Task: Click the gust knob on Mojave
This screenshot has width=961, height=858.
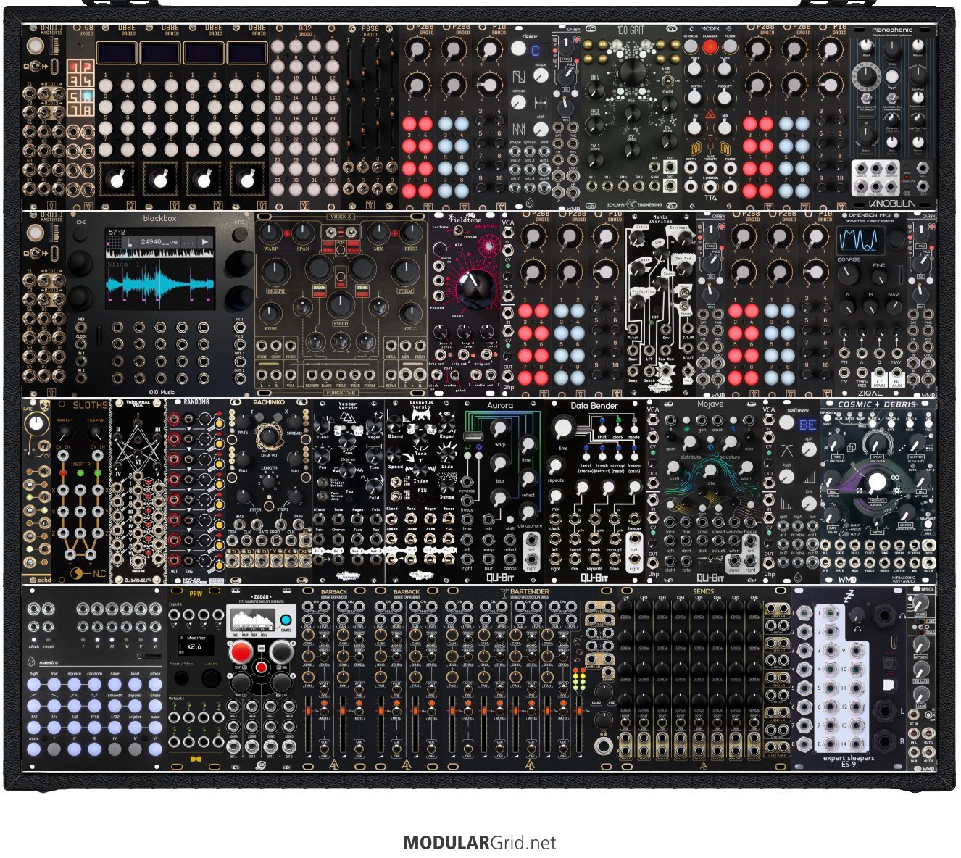Action: click(671, 437)
